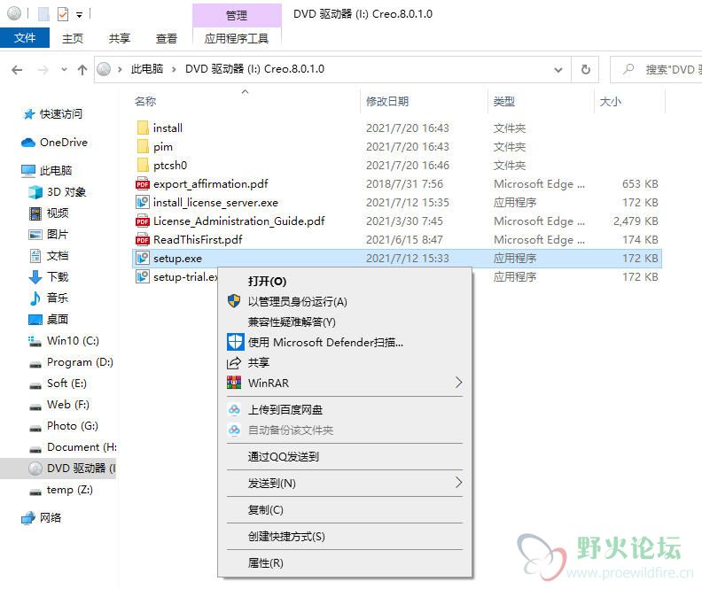Sort by 修改日期 column header
Viewport: 702px width, 589px height.
pyautogui.click(x=387, y=102)
